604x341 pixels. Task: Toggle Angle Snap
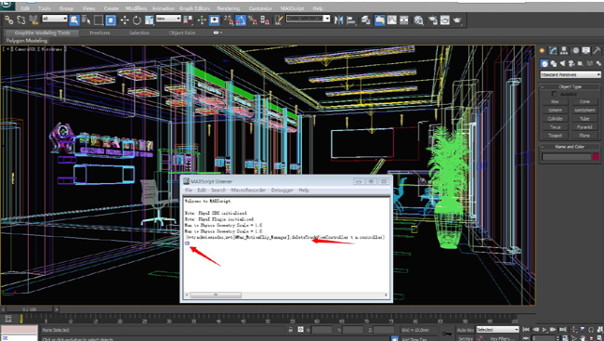[x=241, y=20]
